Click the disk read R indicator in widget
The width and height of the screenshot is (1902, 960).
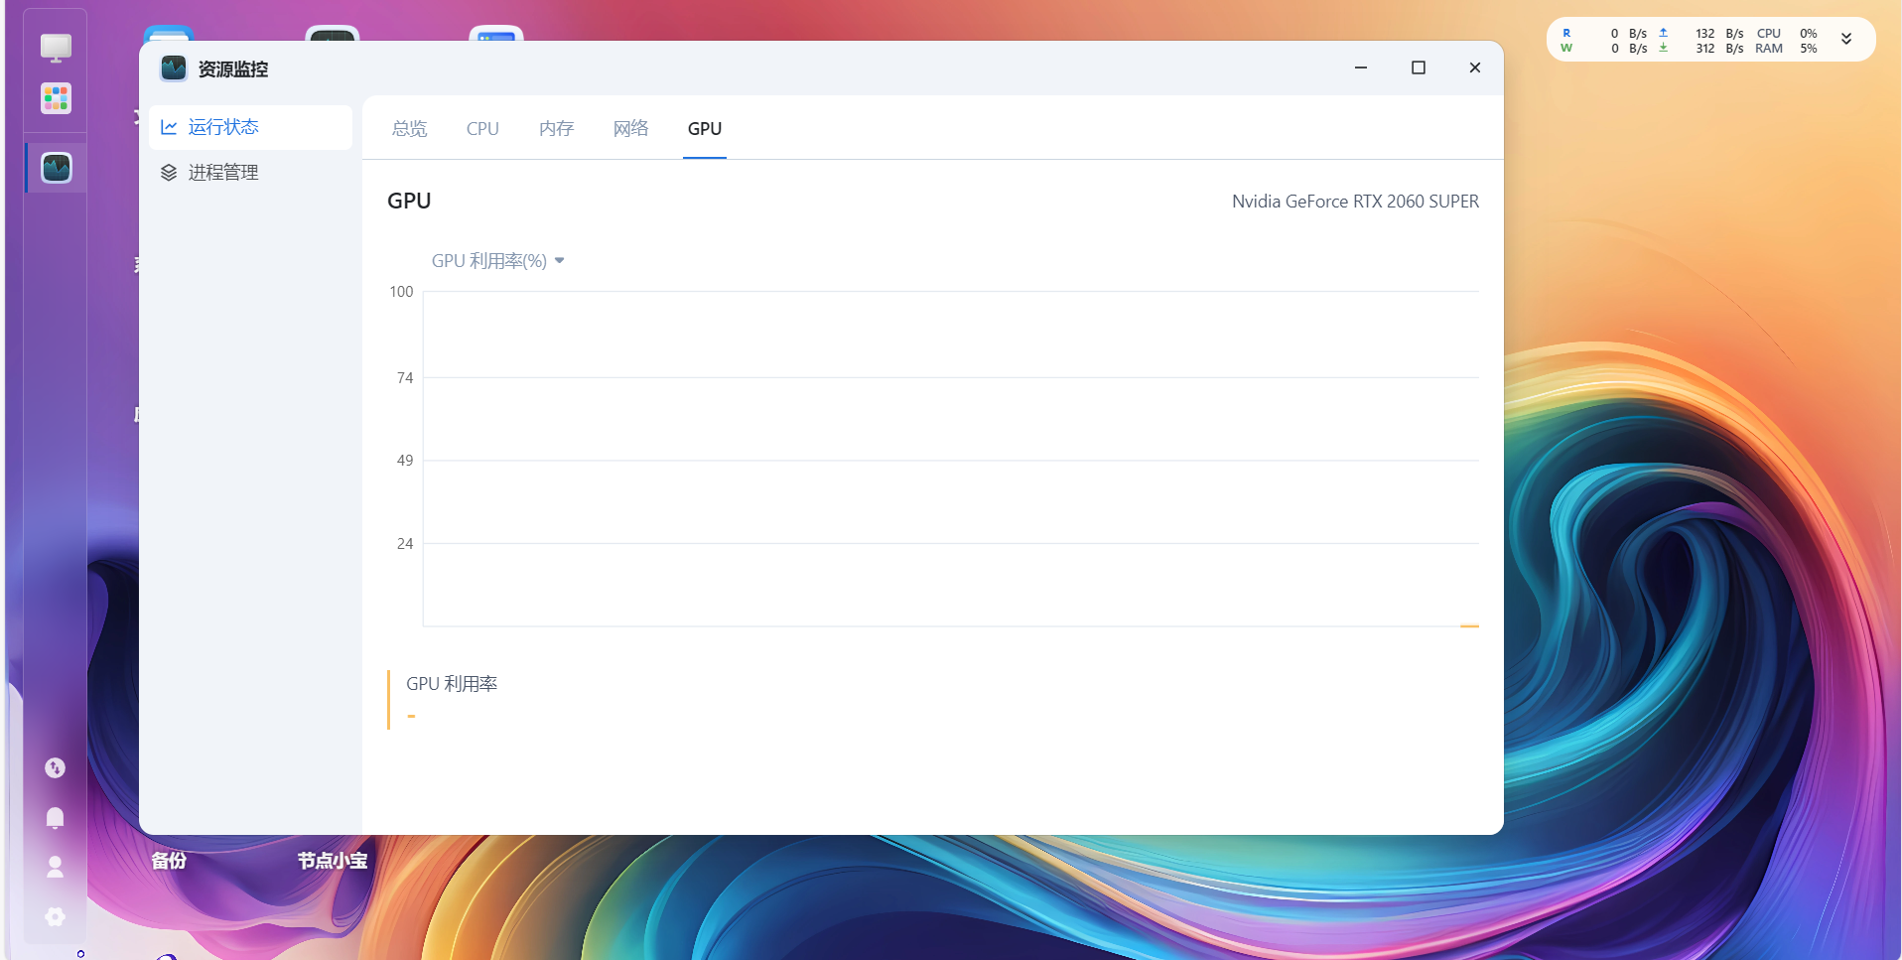(x=1566, y=33)
